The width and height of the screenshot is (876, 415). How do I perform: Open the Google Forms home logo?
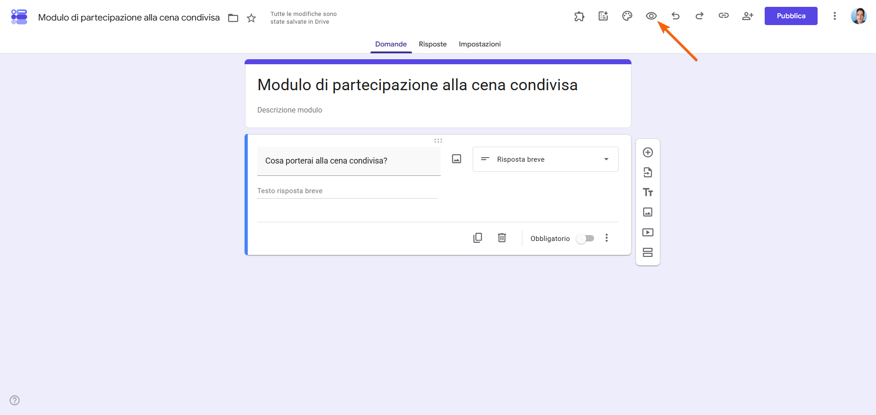19,17
